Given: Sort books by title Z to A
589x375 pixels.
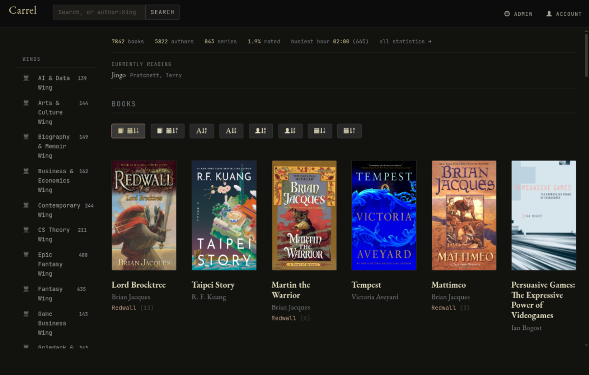Looking at the screenshot, I should point(231,131).
